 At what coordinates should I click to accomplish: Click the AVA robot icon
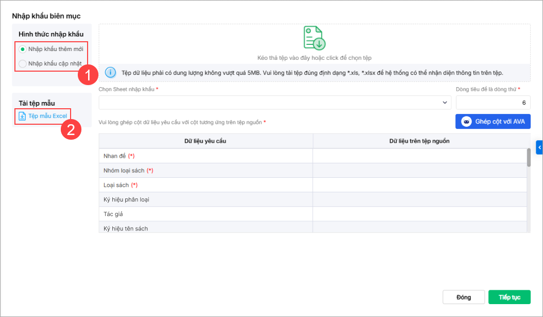click(466, 122)
